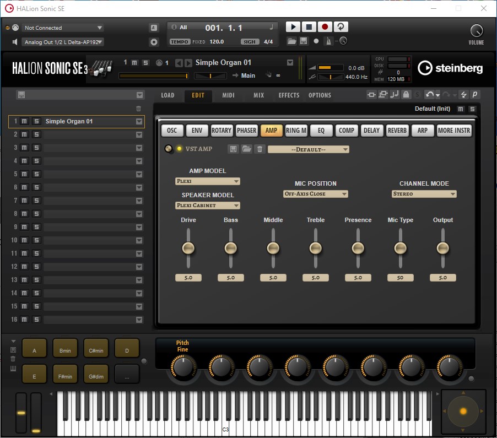Screen dimensions: 497x438
Task: Switch to the EFFECTS tab
Action: (289, 95)
